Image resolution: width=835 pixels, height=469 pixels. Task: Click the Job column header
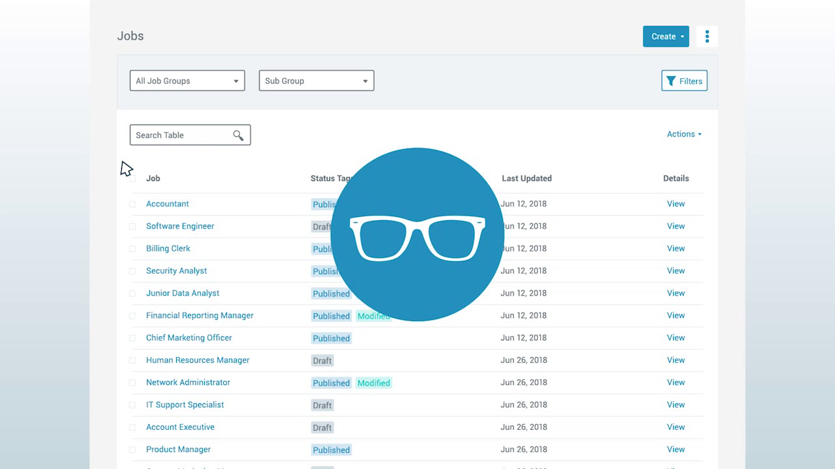coord(153,178)
